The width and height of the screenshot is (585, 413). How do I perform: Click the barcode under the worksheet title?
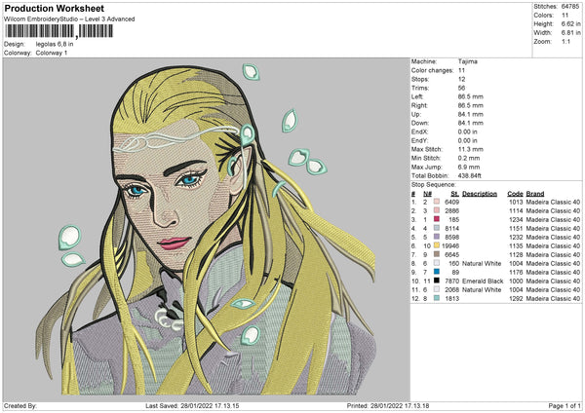(x=58, y=32)
